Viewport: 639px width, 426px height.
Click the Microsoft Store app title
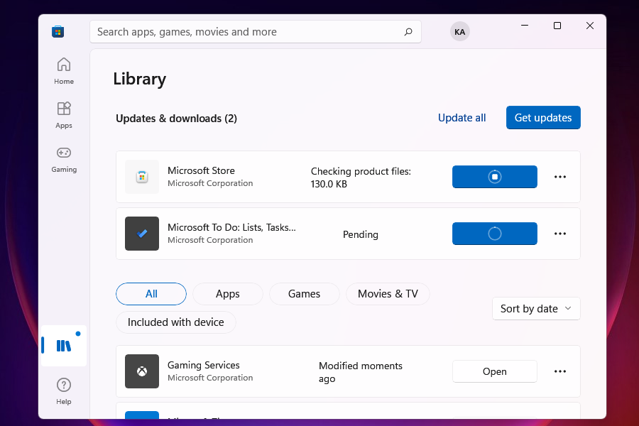click(202, 170)
